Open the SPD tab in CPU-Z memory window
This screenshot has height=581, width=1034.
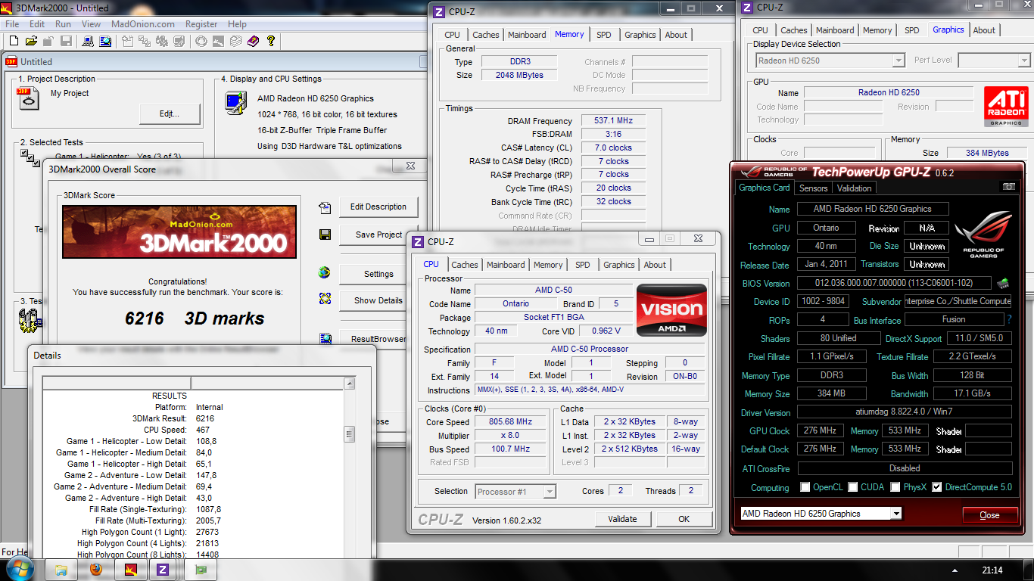[603, 35]
